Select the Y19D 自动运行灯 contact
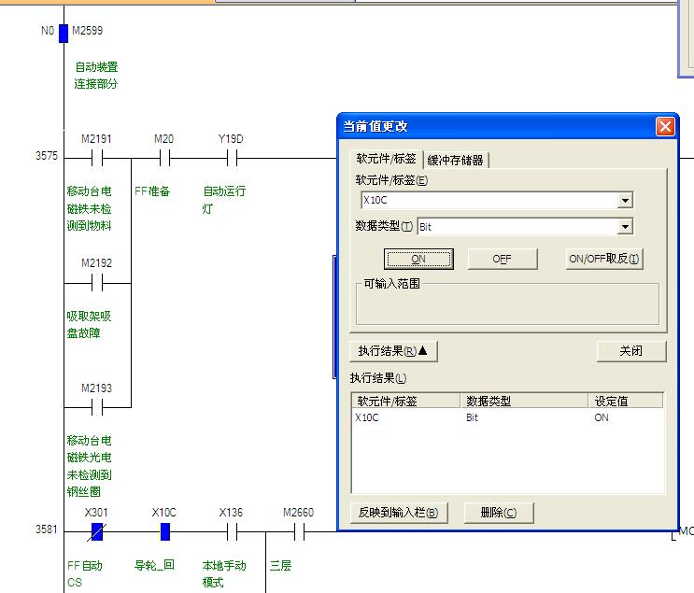The width and height of the screenshot is (694, 593). (x=231, y=158)
